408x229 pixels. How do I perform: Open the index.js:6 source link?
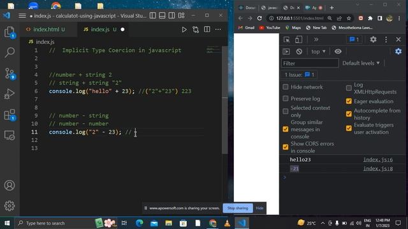click(x=378, y=160)
